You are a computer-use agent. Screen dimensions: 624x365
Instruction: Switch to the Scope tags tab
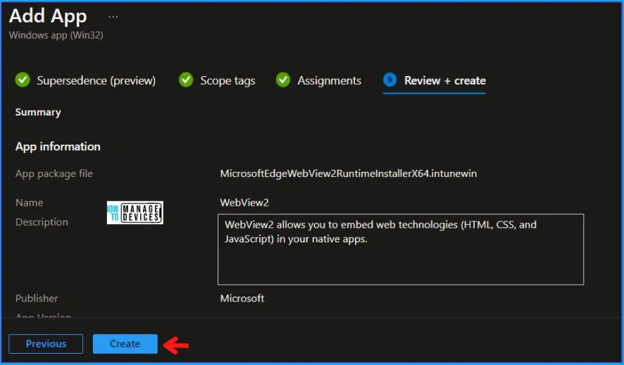pyautogui.click(x=227, y=80)
